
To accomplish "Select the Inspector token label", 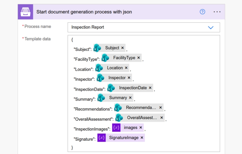I will click(x=117, y=78).
